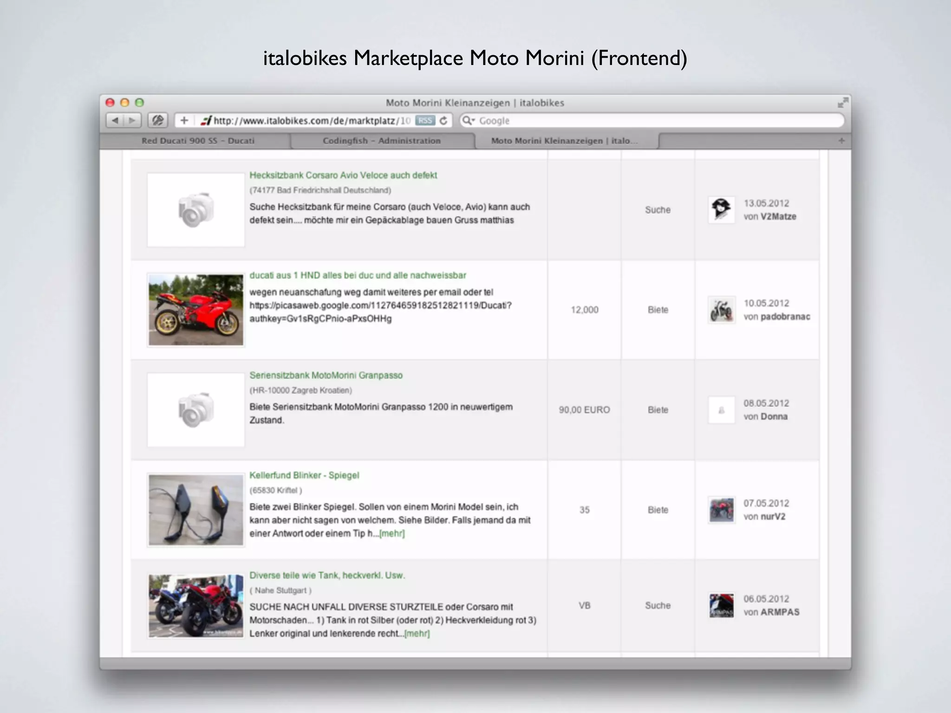Click placeholder camera image of Hecksitzbank ad
The width and height of the screenshot is (951, 713).
click(196, 210)
